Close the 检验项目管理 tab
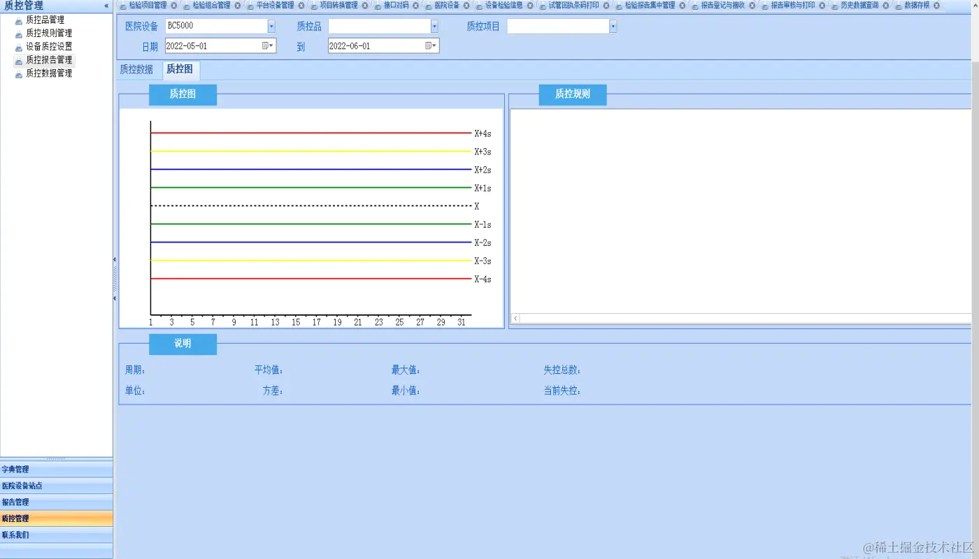This screenshot has width=979, height=559. (175, 6)
